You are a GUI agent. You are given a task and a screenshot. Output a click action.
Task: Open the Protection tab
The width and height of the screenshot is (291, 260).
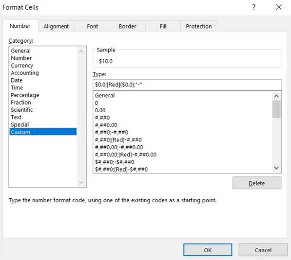click(x=199, y=26)
